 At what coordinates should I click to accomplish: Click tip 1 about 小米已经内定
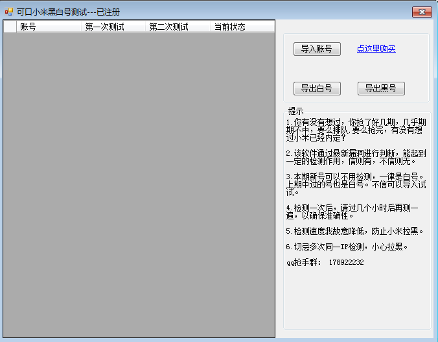coord(356,130)
